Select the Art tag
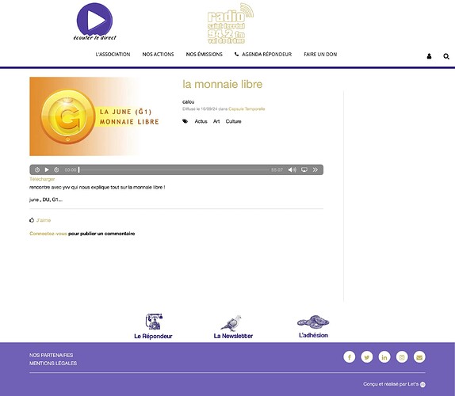The width and height of the screenshot is (455, 396). (x=216, y=121)
